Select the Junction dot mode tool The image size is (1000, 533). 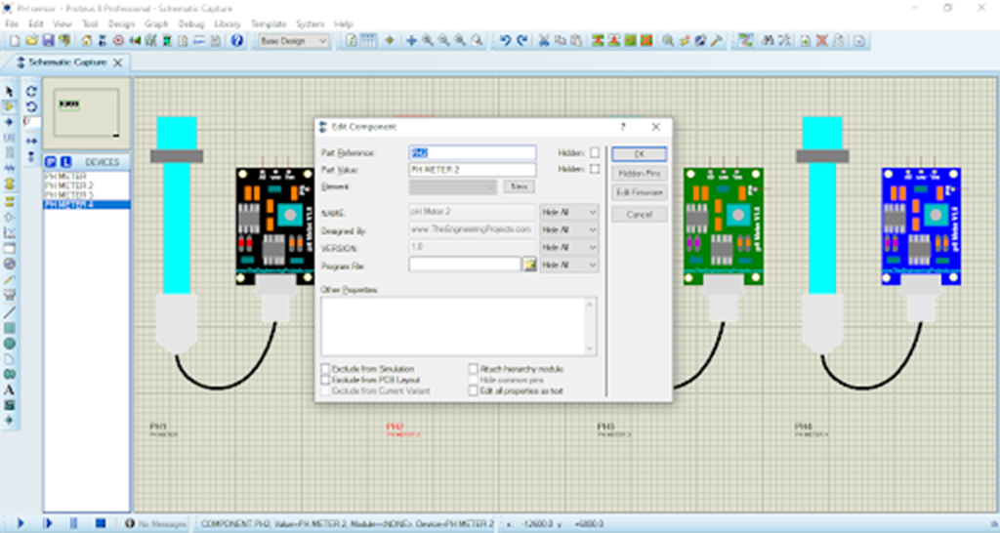point(9,122)
